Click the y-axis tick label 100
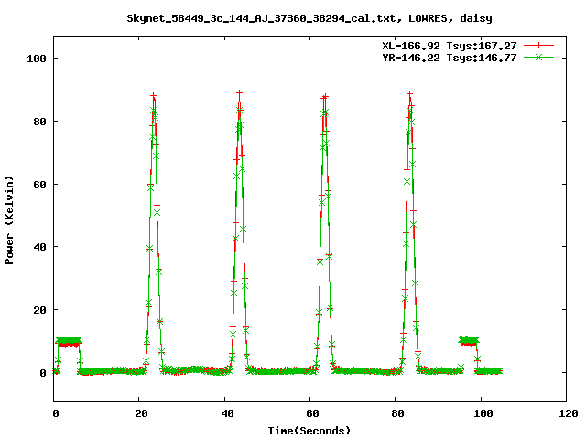Image resolution: width=586 pixels, height=439 pixels. pyautogui.click(x=37, y=59)
